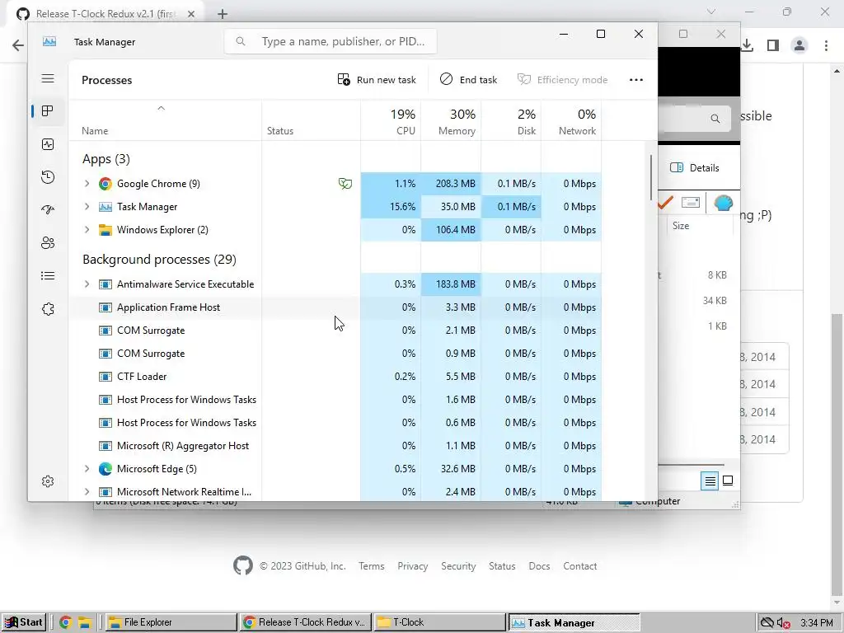
Task: Click the search magnifier in Task Manager
Action: [x=241, y=41]
